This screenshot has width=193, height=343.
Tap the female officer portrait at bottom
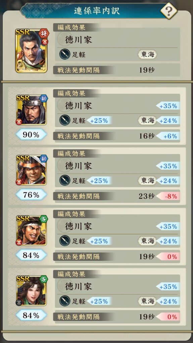coord(31,290)
